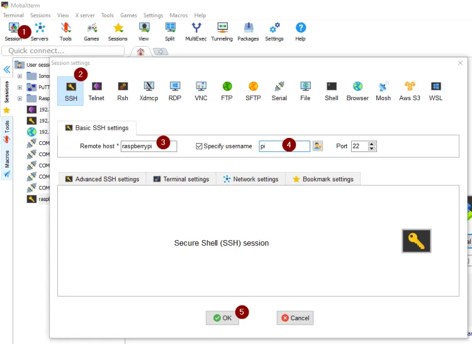472x344 pixels.
Task: Click the OK button
Action: click(222, 318)
